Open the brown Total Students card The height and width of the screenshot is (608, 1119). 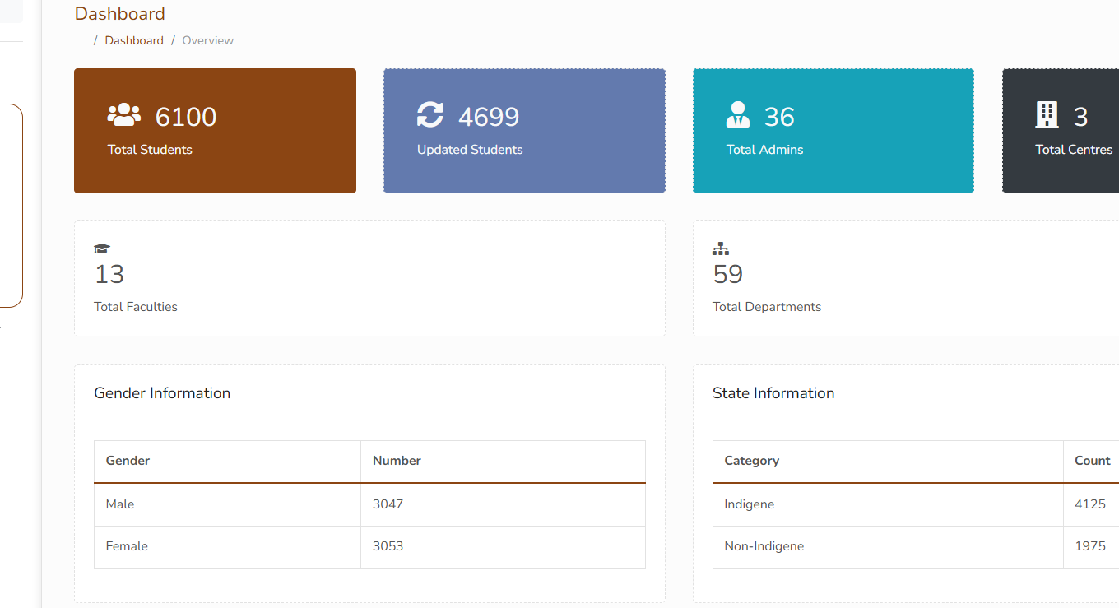[x=215, y=131]
